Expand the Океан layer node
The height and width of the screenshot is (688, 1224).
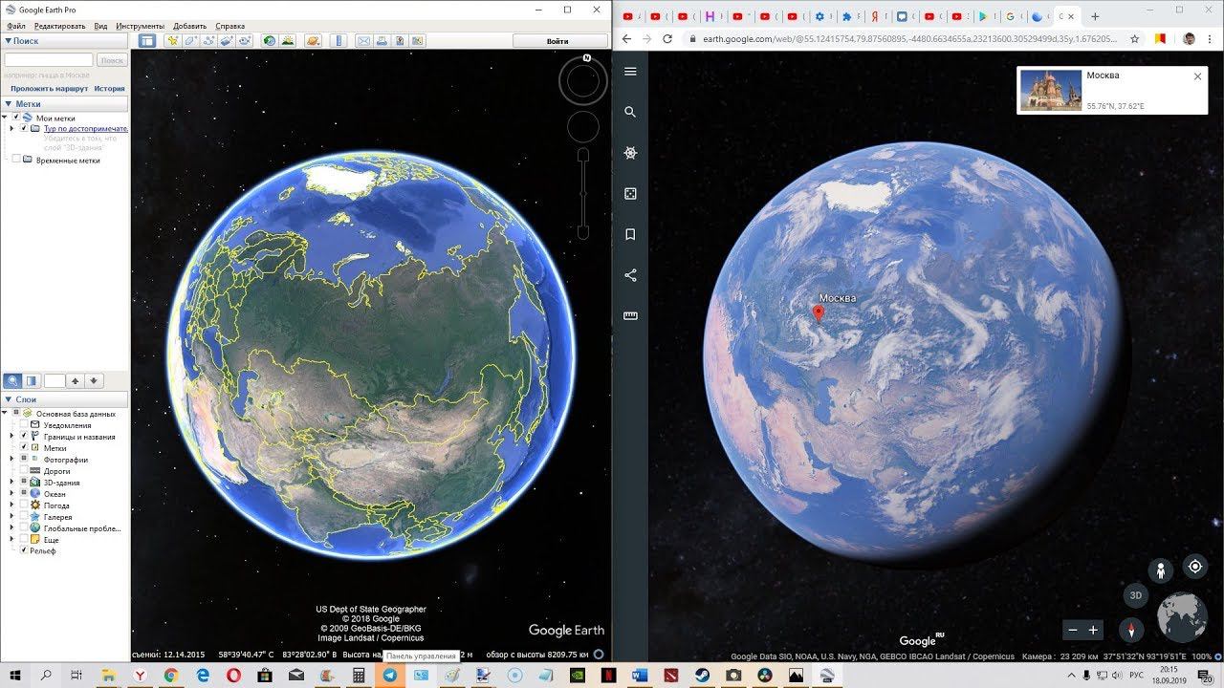(x=11, y=494)
